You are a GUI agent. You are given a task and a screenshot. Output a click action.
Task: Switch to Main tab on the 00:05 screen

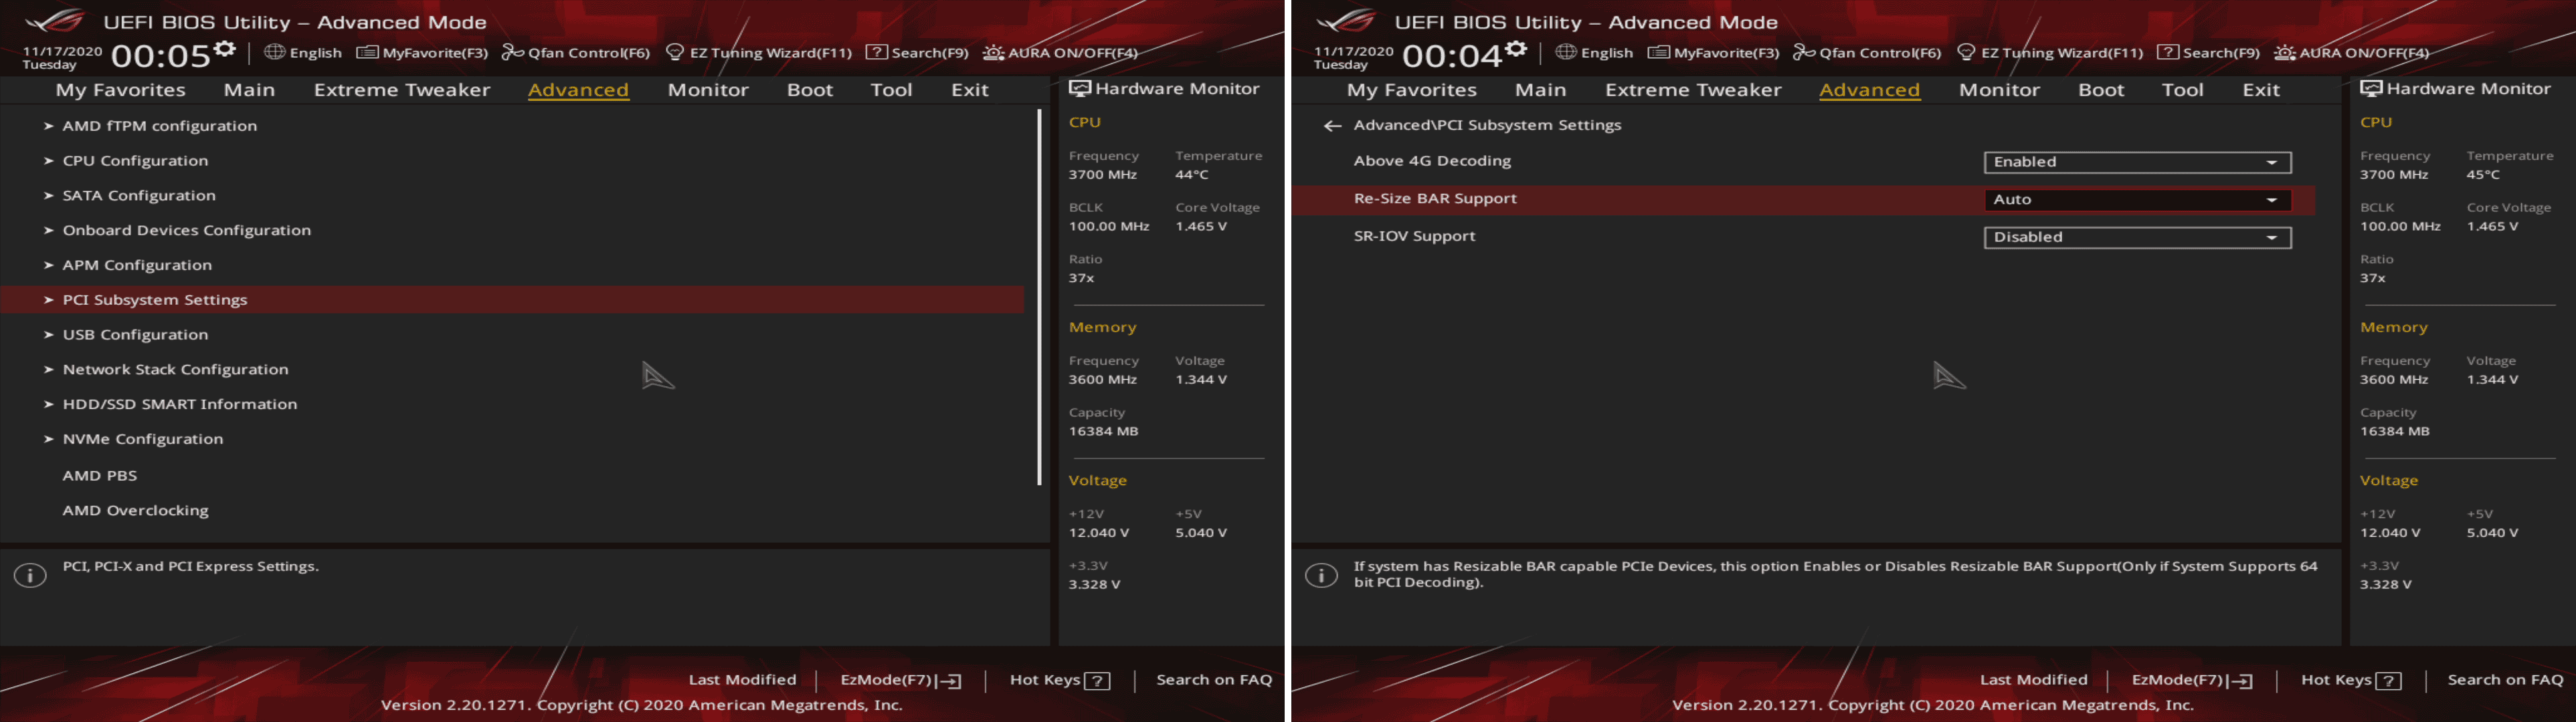(249, 90)
